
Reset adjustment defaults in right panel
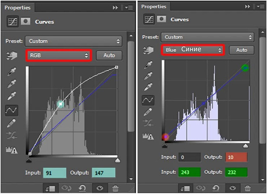(x=216, y=188)
